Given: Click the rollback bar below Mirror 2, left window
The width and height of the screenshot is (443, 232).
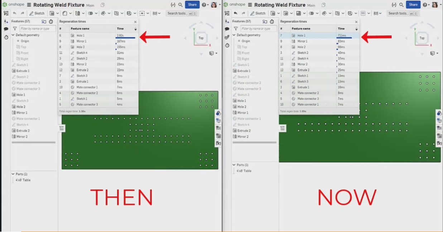Looking at the screenshot, I should 34,142.
